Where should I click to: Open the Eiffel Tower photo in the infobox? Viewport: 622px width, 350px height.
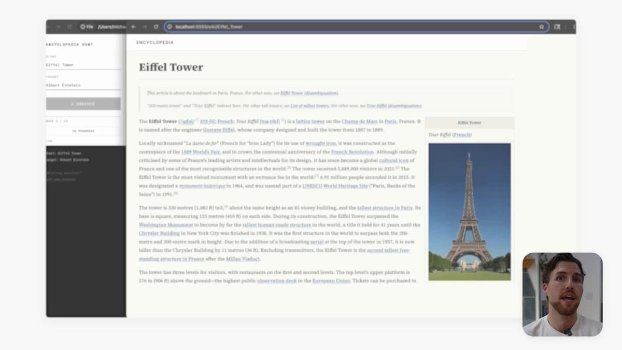[x=469, y=212]
